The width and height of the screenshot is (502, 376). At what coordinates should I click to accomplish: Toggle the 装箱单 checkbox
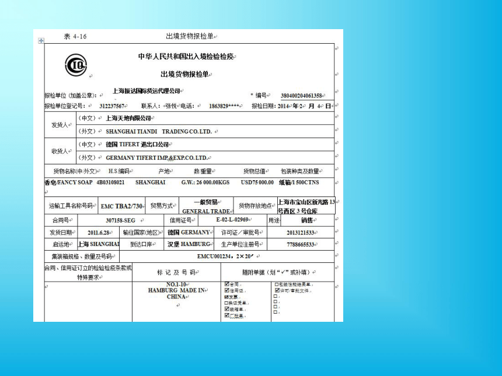[226, 309]
